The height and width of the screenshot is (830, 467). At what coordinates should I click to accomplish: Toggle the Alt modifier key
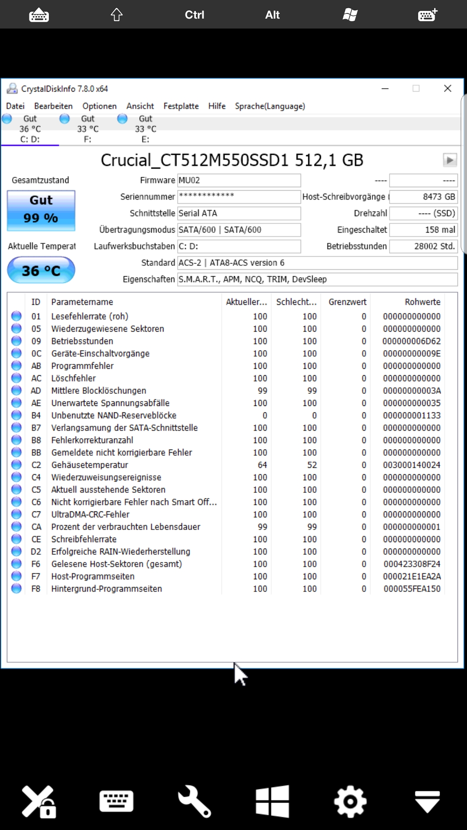(272, 15)
